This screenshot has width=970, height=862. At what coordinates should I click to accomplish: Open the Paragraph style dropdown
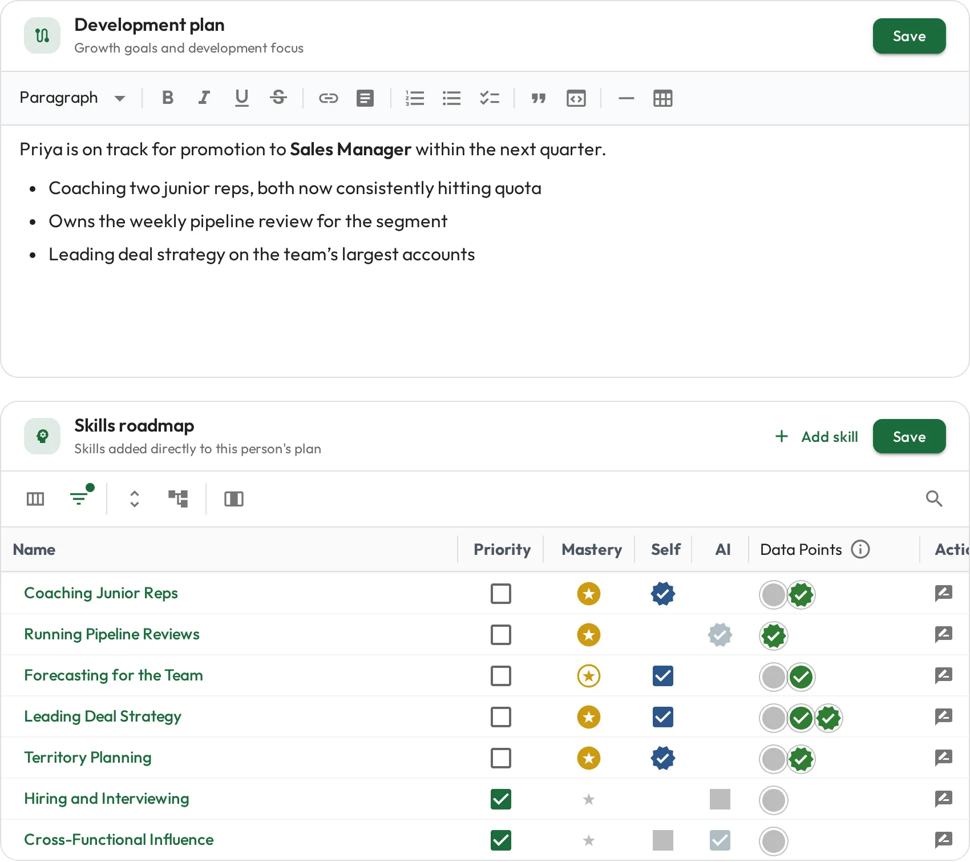pyautogui.click(x=72, y=98)
